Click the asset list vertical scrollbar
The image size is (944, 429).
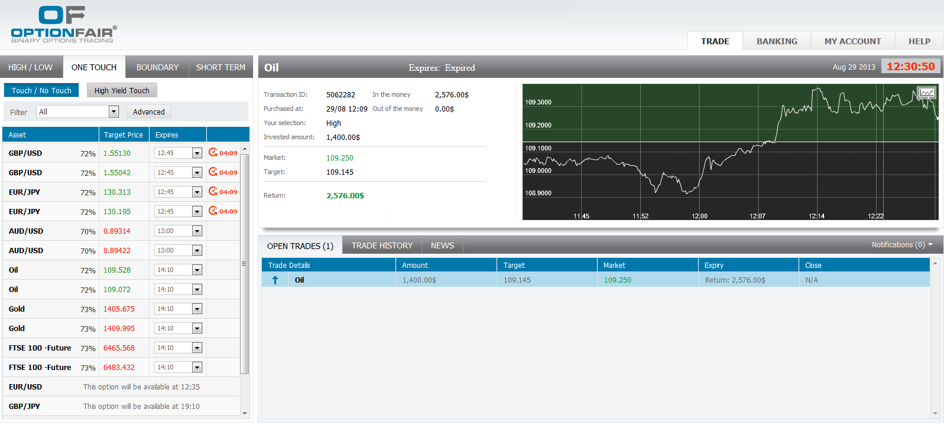pyautogui.click(x=245, y=264)
